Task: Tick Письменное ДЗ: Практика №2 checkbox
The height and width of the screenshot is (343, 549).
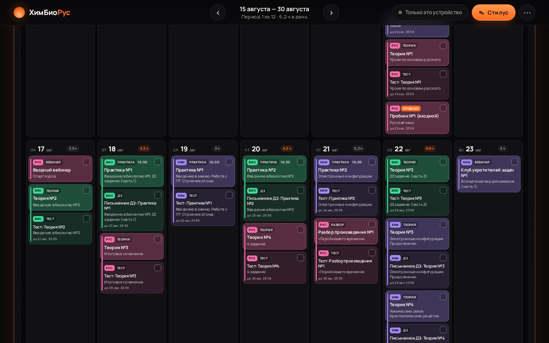Action: pyautogui.click(x=301, y=190)
